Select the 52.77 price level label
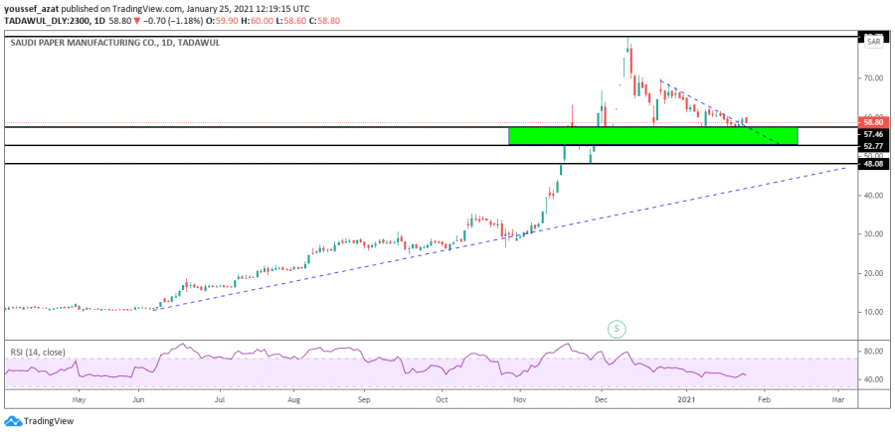This screenshot has height=434, width=895. coord(873,146)
